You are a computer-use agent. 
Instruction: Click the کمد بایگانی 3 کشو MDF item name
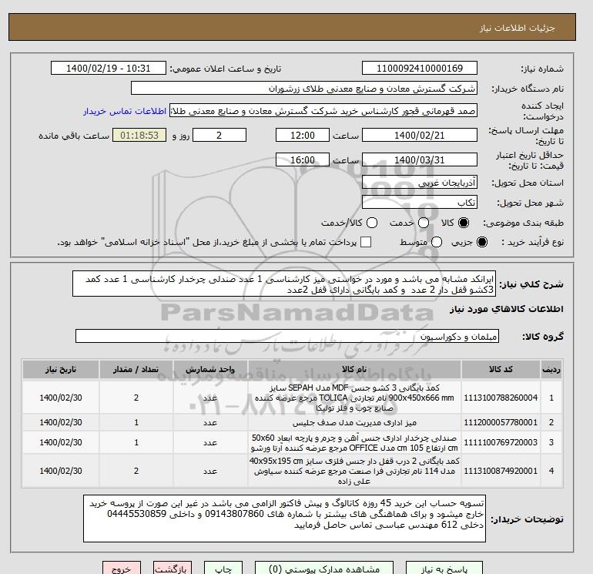(354, 398)
